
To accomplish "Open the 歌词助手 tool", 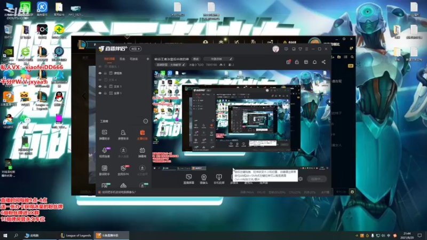I will tap(104, 170).
